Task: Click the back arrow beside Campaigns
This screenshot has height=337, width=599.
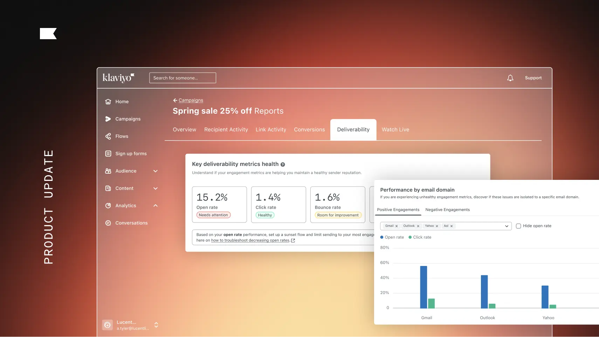Action: pos(175,100)
